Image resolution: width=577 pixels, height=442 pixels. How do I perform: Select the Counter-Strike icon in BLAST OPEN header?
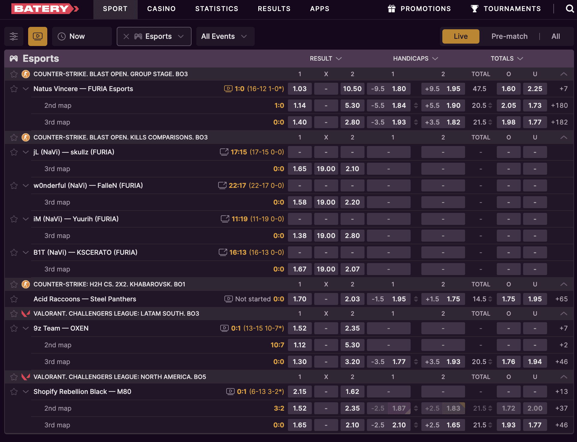[26, 74]
